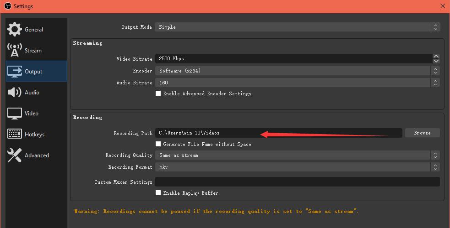Click the 'Output Mode' label
450x228 pixels.
136,27
